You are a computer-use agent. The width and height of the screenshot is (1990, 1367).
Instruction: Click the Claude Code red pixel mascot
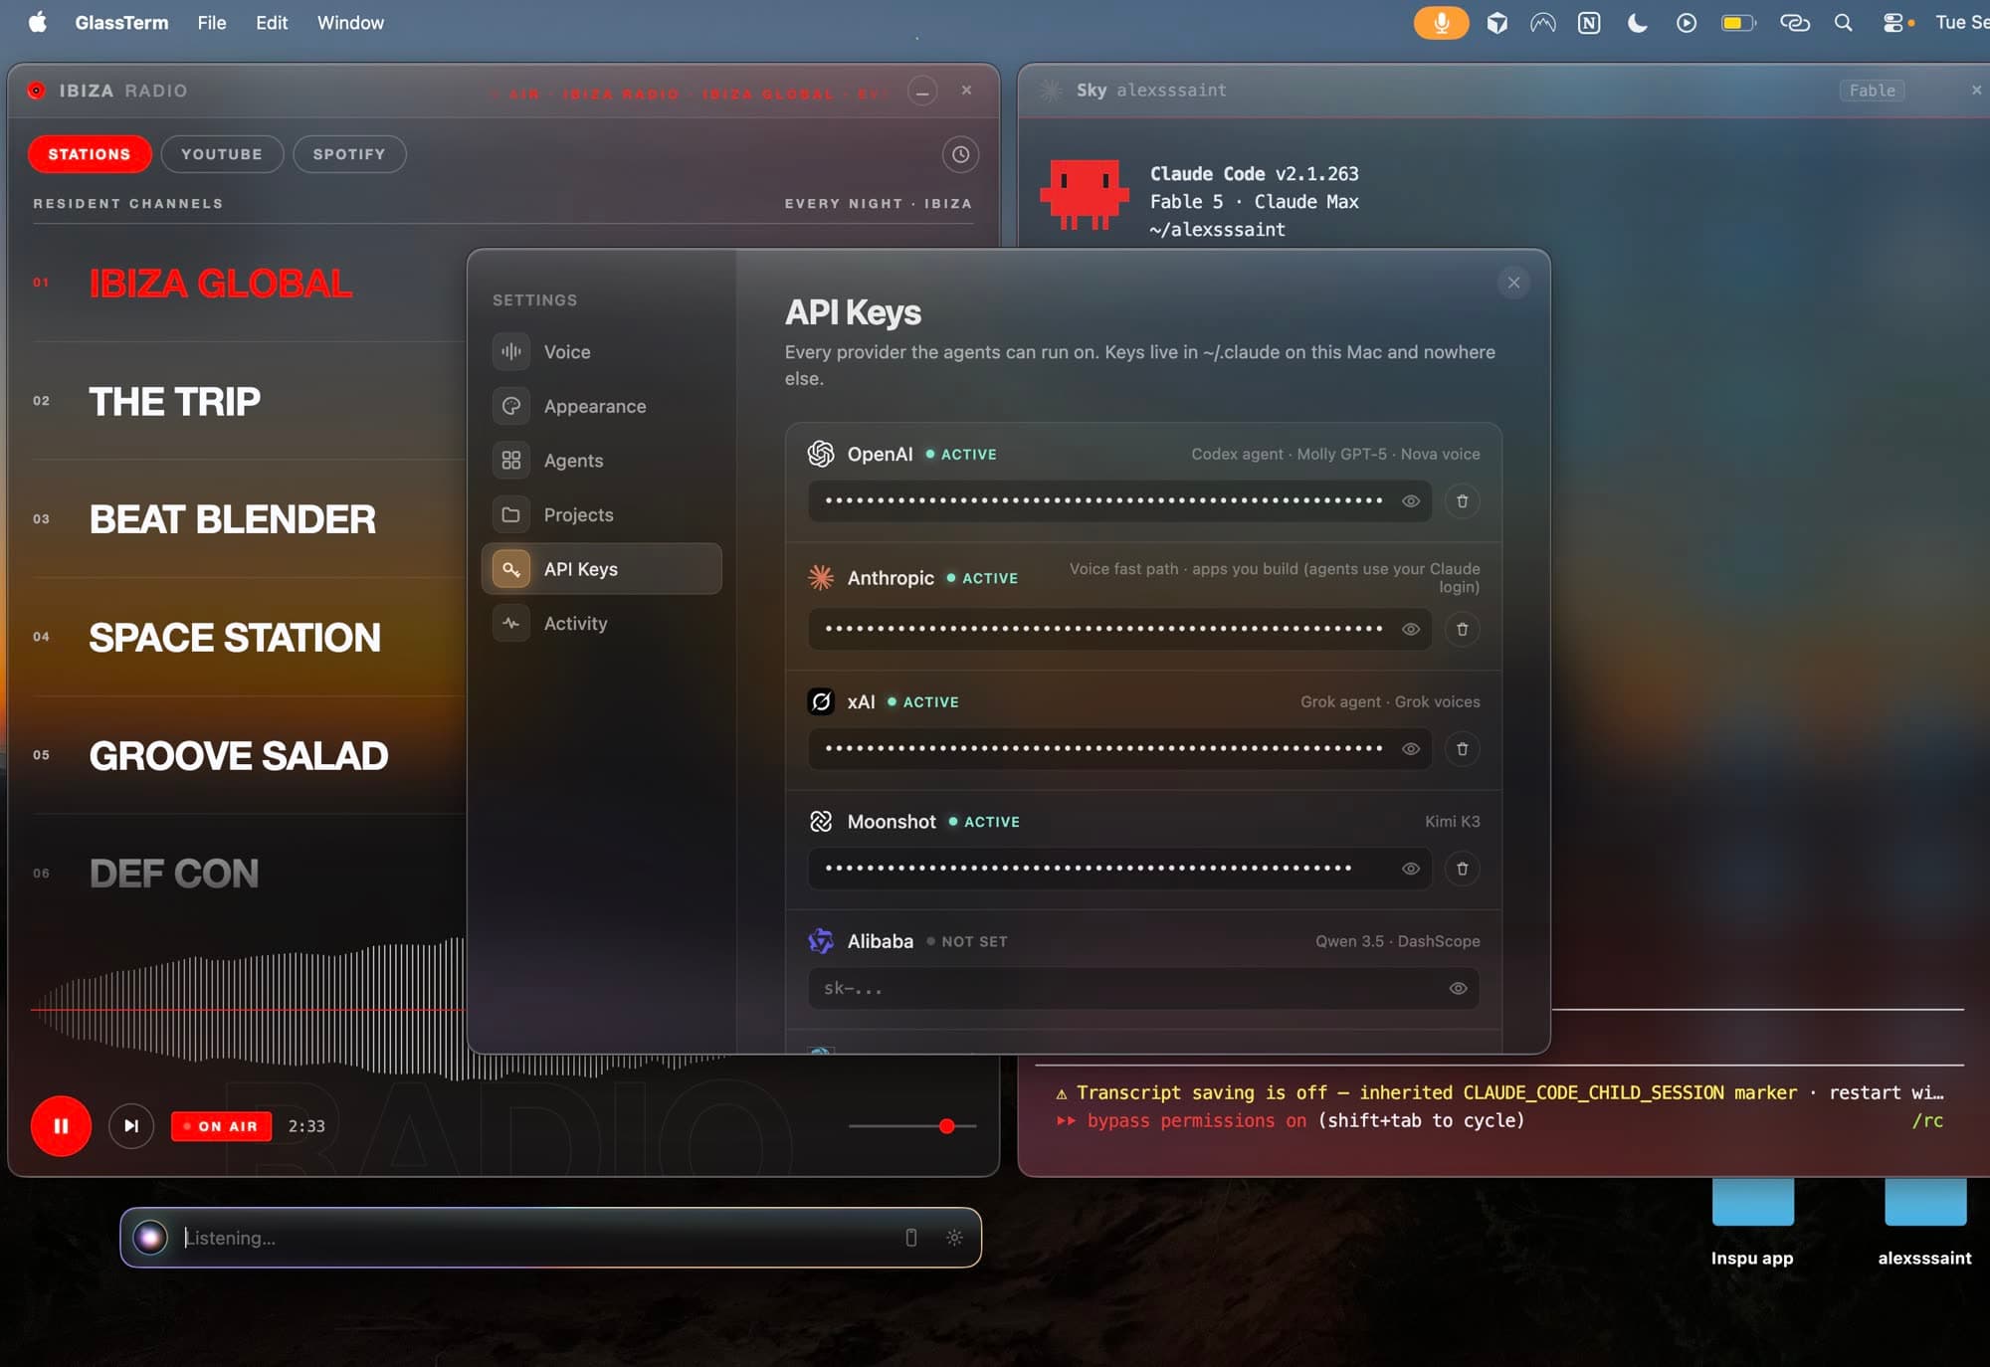[x=1085, y=195]
